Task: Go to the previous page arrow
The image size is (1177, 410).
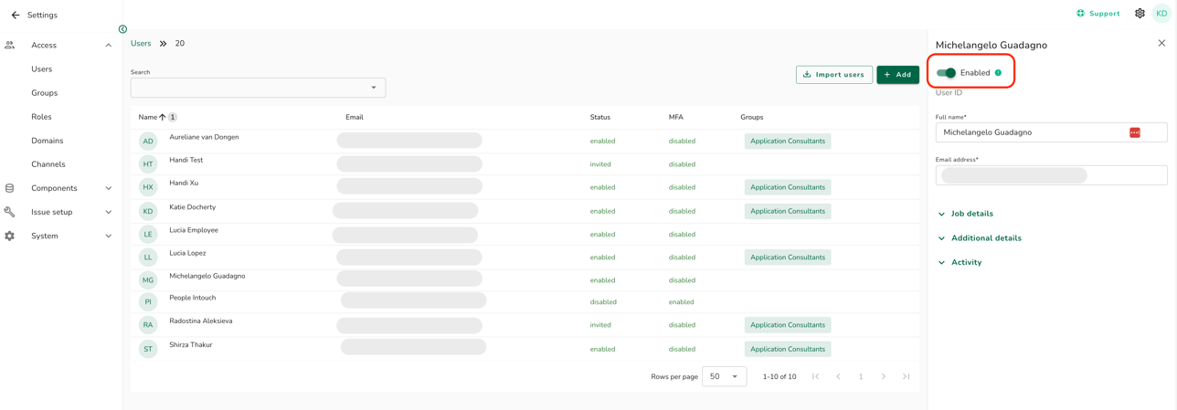Action: click(x=838, y=376)
